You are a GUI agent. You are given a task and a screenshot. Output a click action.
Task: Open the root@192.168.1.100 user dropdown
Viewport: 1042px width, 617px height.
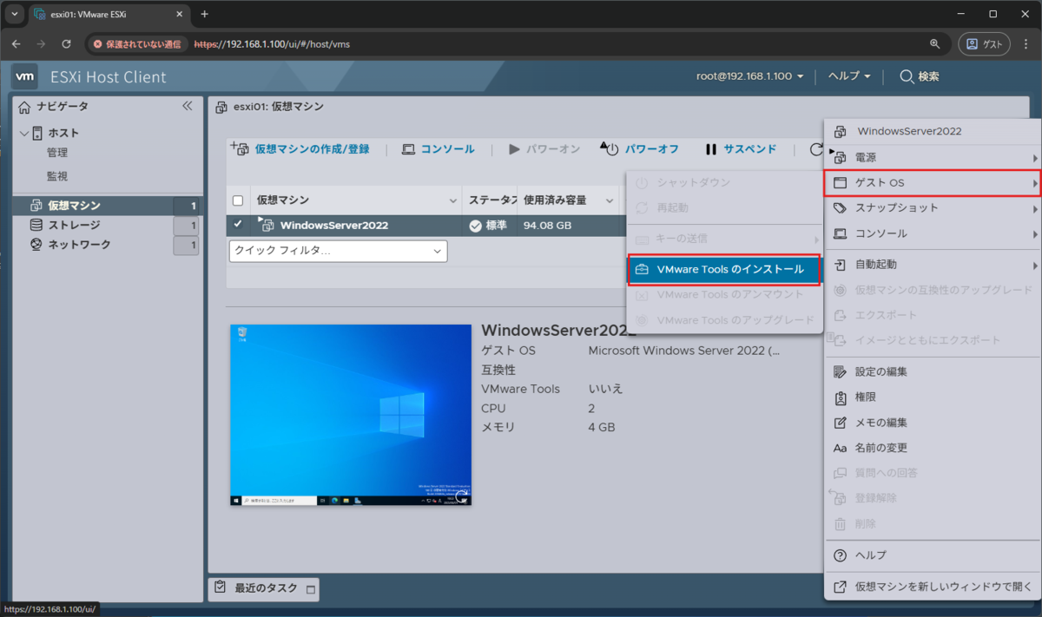coord(749,76)
